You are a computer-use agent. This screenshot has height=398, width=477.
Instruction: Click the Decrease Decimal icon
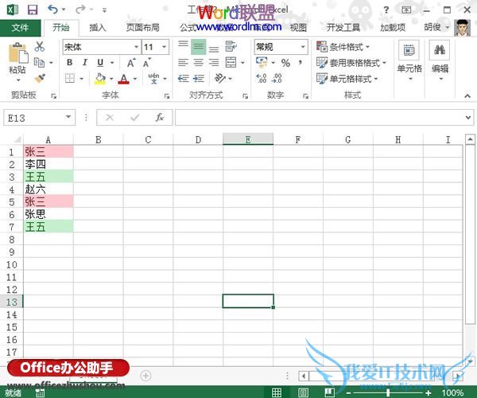click(x=277, y=78)
